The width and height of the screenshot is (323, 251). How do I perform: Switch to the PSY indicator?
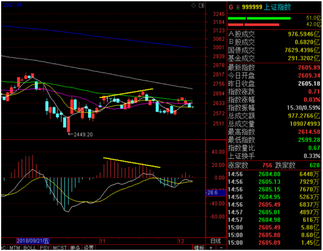[x=45, y=248]
